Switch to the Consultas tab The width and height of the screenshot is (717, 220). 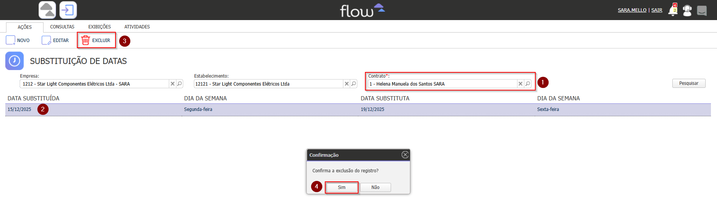(62, 27)
